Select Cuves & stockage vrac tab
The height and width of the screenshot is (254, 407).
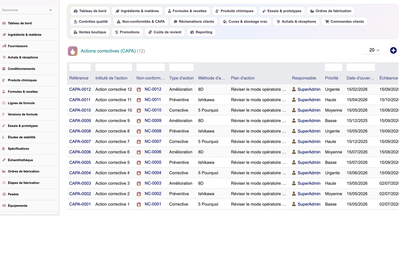pyautogui.click(x=245, y=22)
